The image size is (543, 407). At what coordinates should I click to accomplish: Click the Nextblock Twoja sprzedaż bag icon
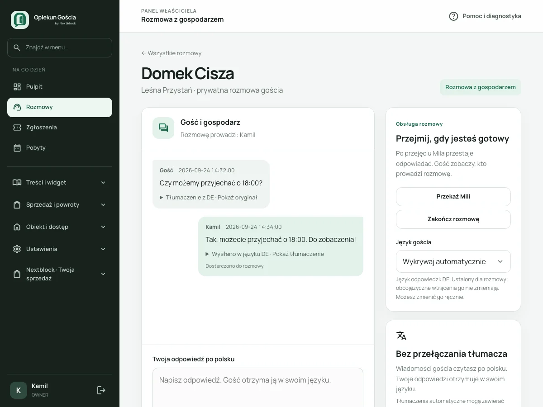point(17,274)
